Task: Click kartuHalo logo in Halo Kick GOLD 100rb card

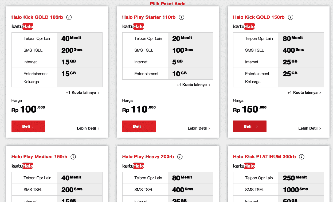Action: pos(22,26)
